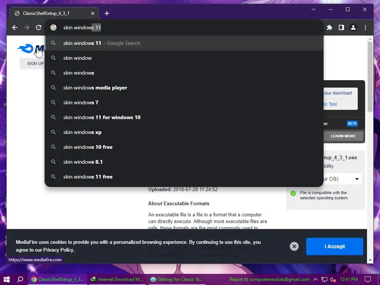
Task: Click the Google icon in the address bar
Action: click(53, 27)
